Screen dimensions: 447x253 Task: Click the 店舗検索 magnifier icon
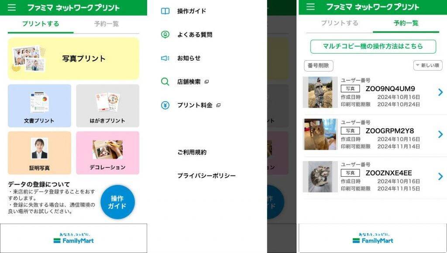pyautogui.click(x=165, y=82)
